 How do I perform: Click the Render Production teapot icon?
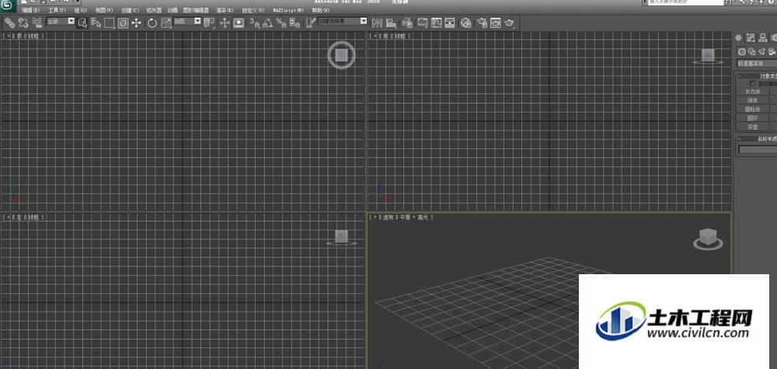(510, 23)
